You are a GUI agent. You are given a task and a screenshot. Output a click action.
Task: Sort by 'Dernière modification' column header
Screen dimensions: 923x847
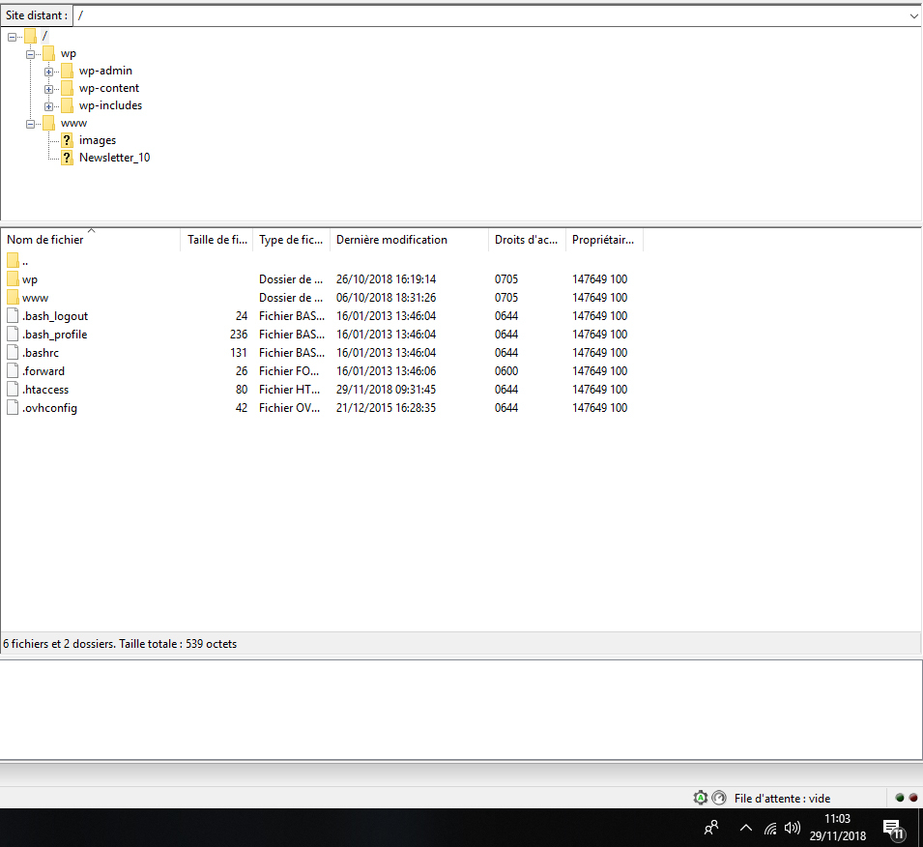pos(391,239)
